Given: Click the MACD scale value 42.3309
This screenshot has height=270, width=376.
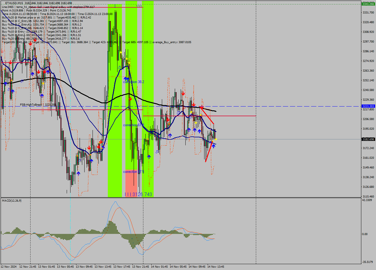Looking at the screenshot, I should pos(367,200).
